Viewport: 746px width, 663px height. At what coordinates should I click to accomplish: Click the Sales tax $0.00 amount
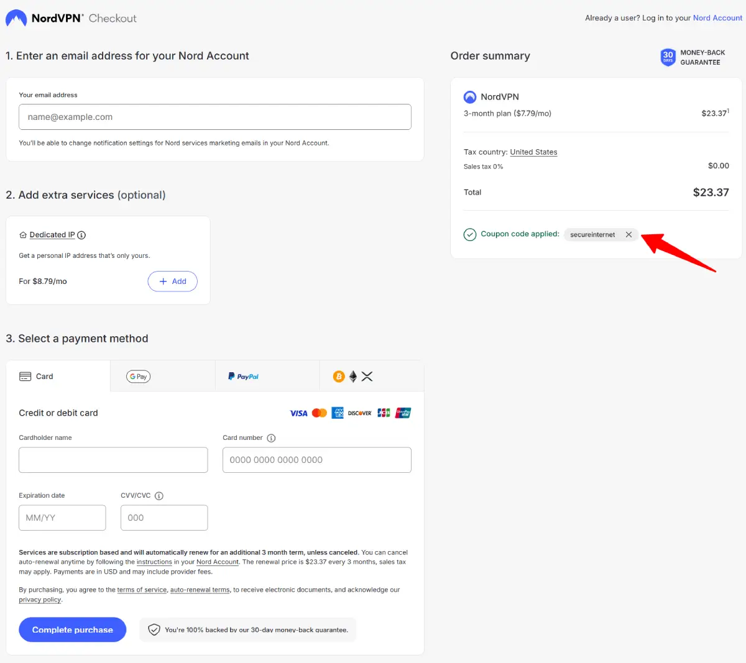click(x=719, y=166)
